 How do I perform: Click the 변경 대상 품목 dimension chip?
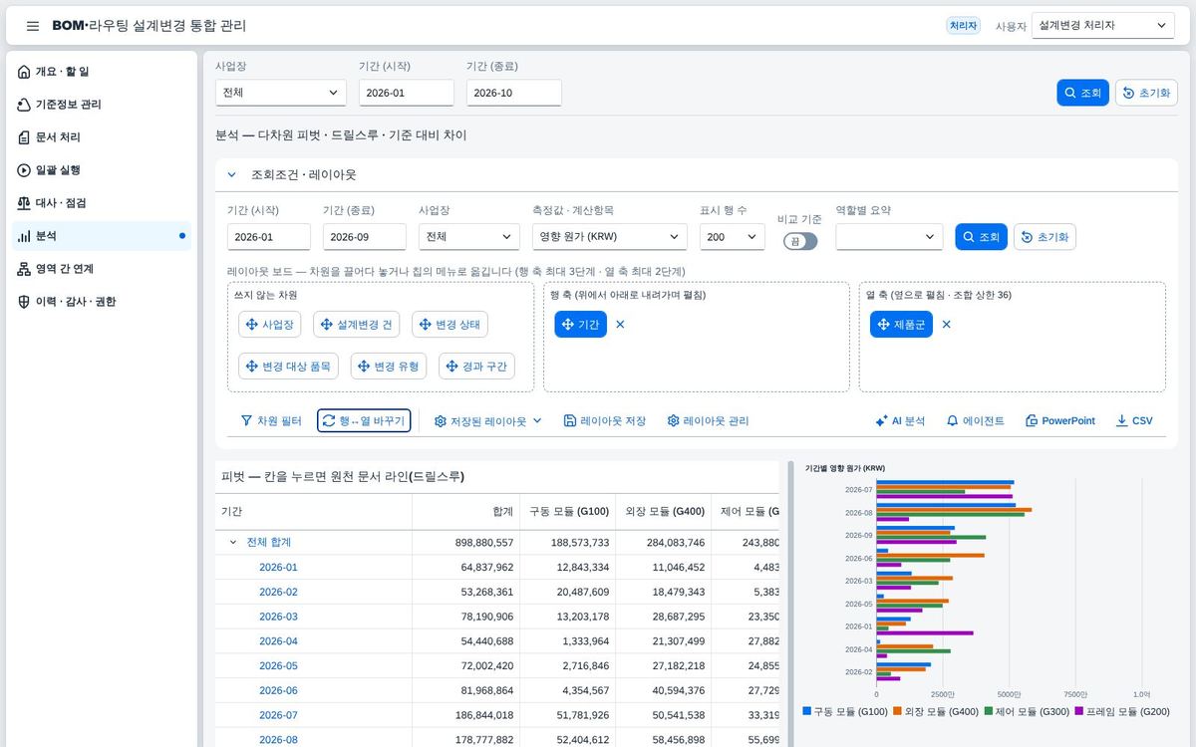click(x=288, y=367)
